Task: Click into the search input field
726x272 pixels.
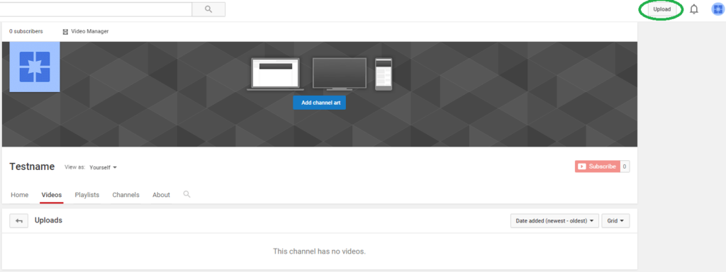Action: click(96, 9)
